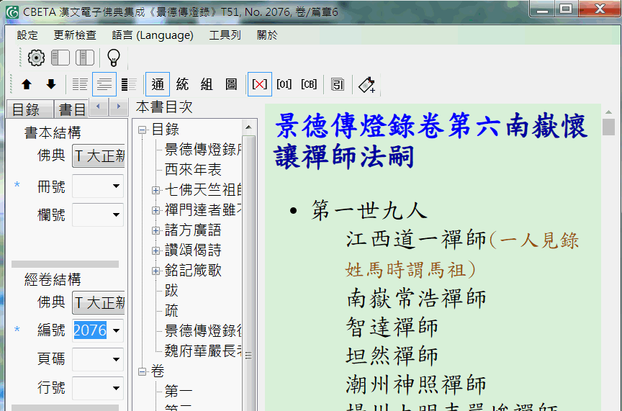The width and height of the screenshot is (622, 411).
Task: Click the 佛典 T 大正新 button under 書本結構
Action: (99, 155)
